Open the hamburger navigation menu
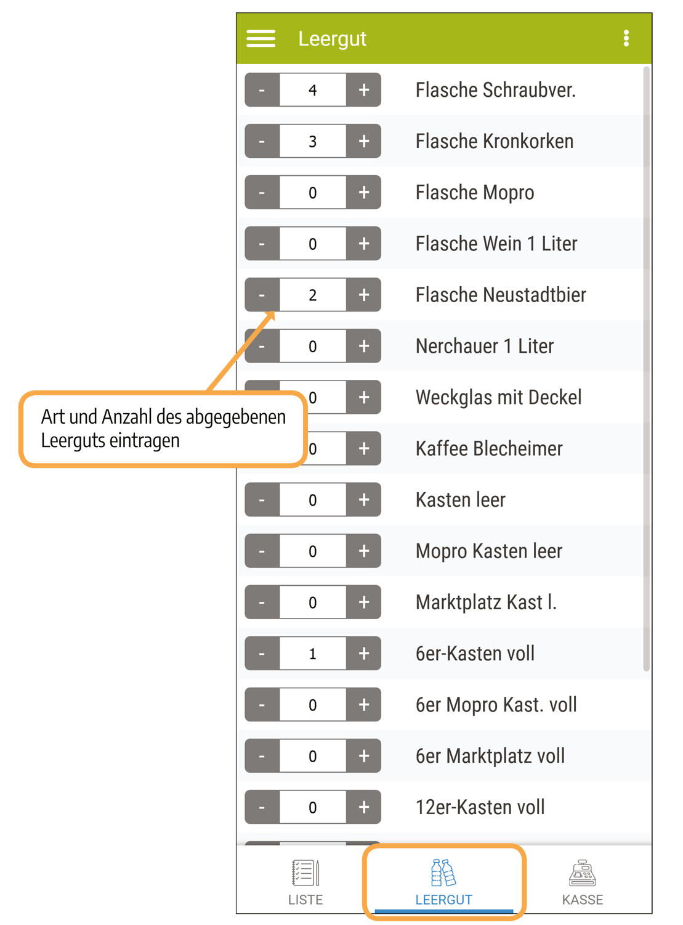Image resolution: width=683 pixels, height=925 pixels. pos(261,39)
